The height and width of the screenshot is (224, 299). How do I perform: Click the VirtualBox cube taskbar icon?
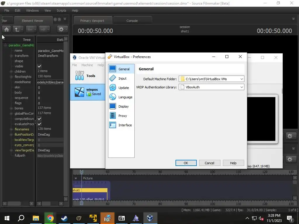point(150,218)
